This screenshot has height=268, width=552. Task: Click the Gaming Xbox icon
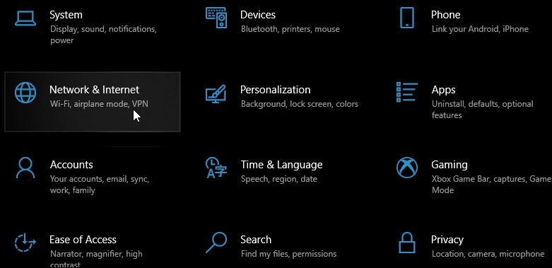coord(407,168)
